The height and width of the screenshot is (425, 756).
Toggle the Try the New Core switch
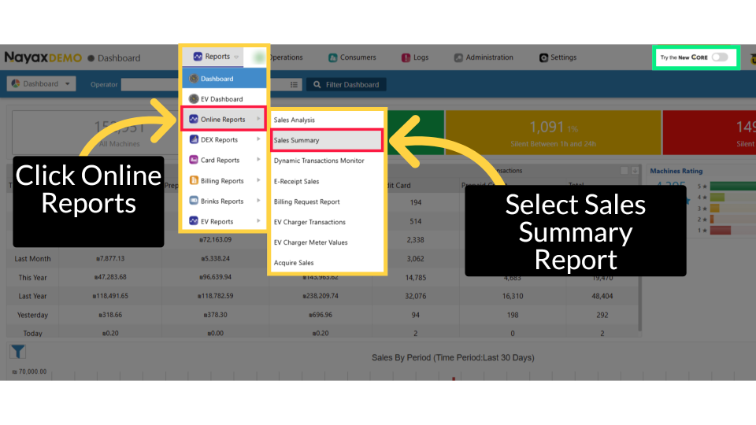[720, 57]
